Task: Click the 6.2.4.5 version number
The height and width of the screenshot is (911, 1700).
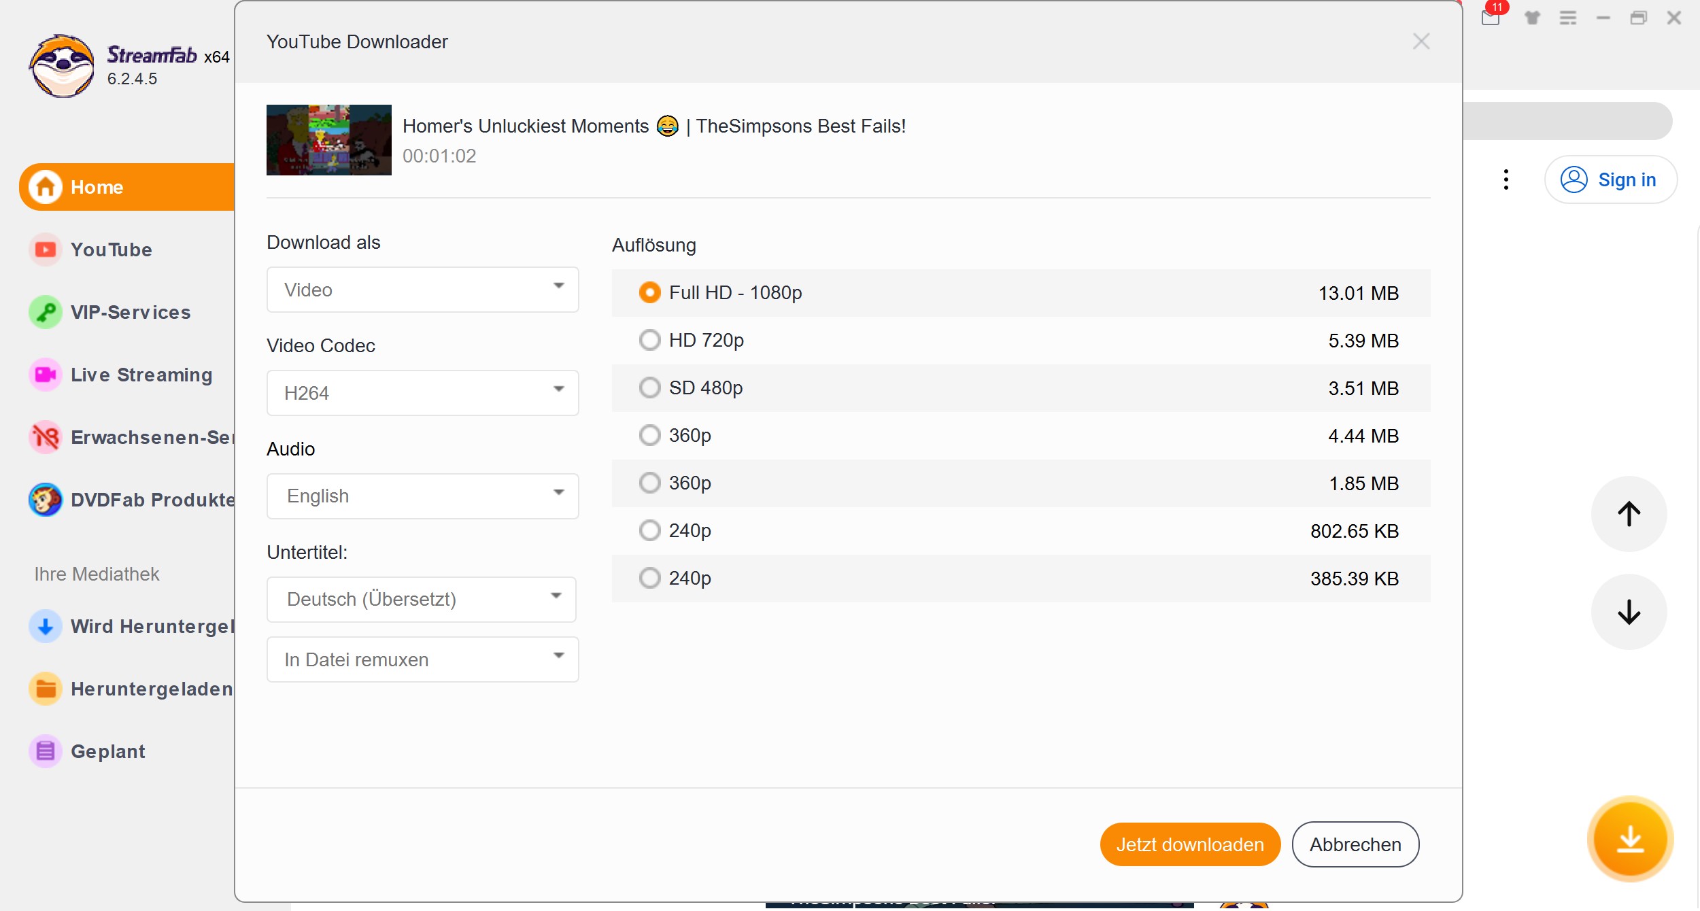Action: [x=132, y=79]
